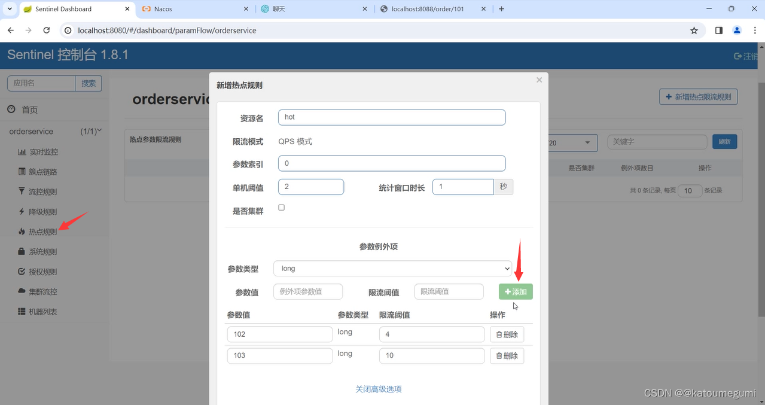765x405 pixels.
Task: Open 流控规则 in the sidebar
Action: coord(44,192)
